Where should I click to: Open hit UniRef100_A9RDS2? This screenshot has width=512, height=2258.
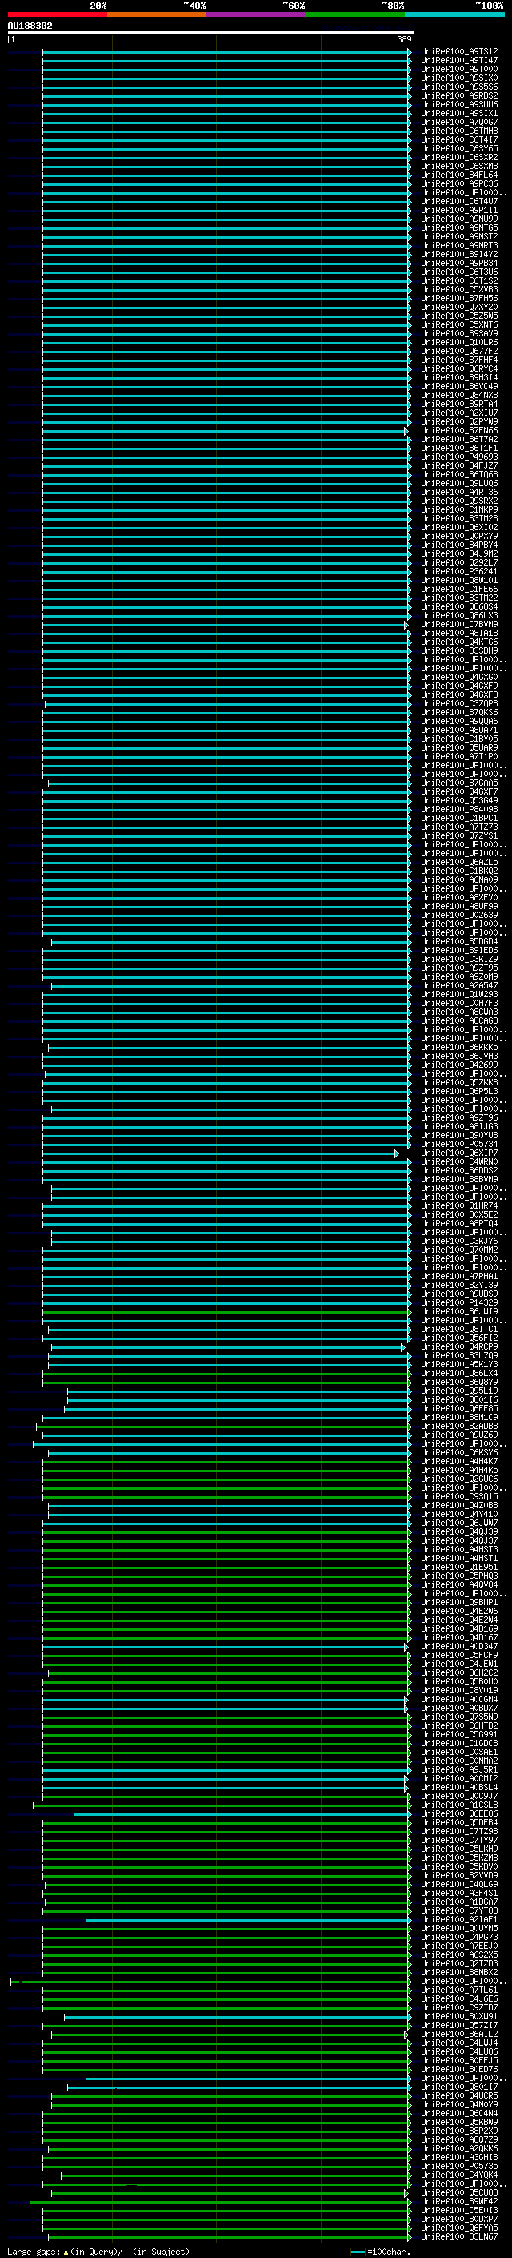(x=459, y=95)
